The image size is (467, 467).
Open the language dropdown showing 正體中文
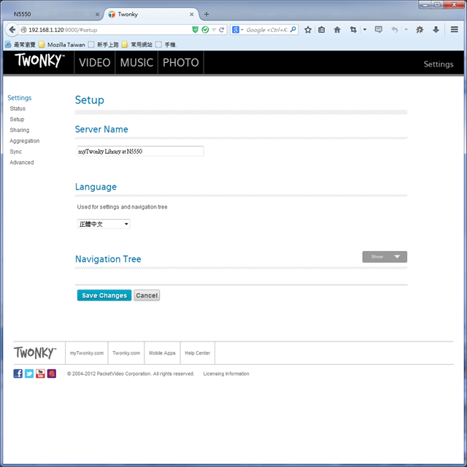[104, 224]
